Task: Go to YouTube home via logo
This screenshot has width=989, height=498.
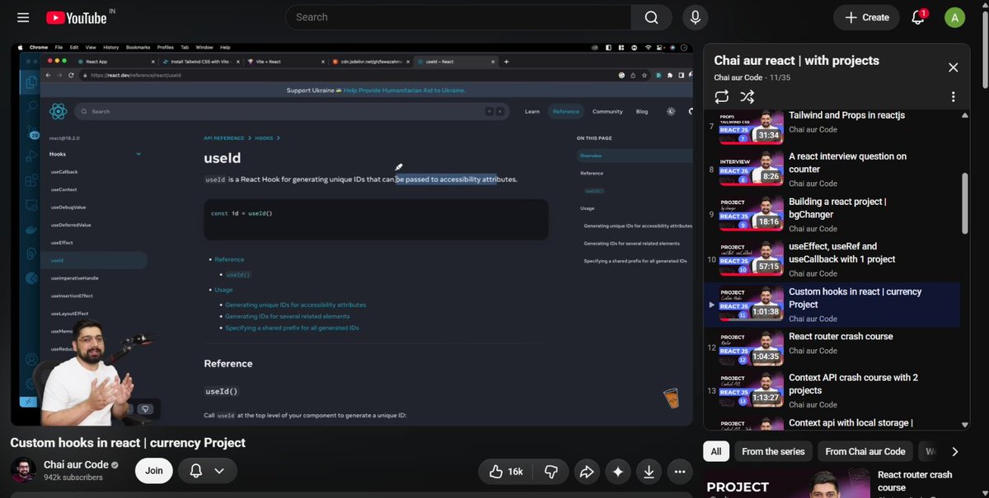Action: tap(75, 17)
